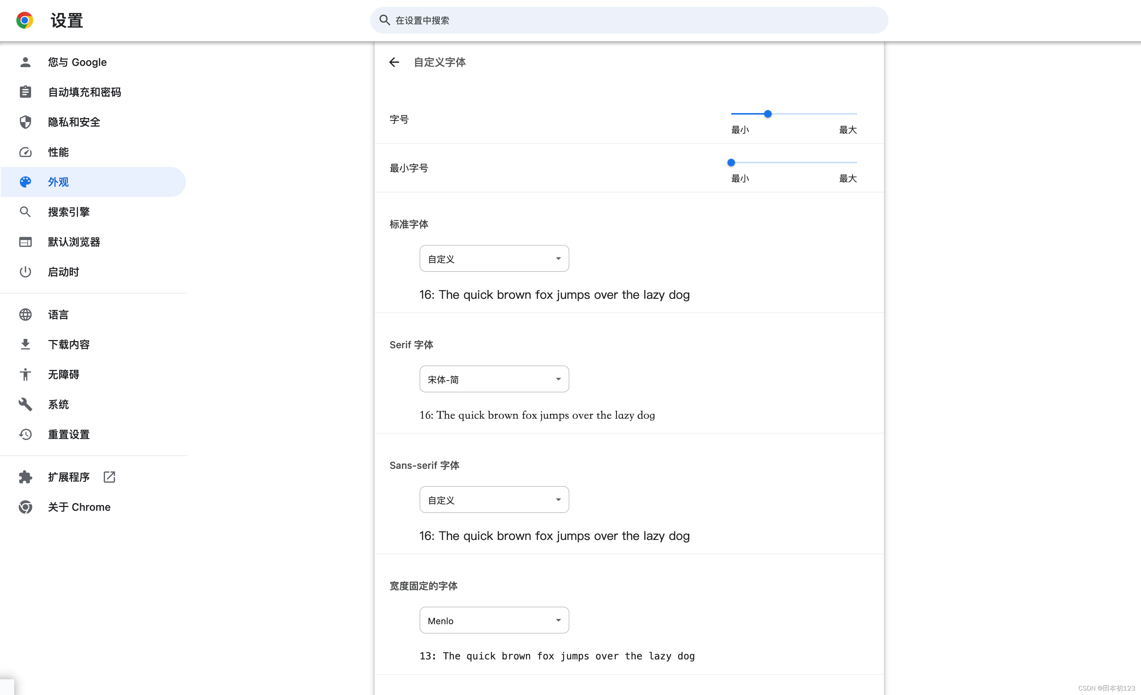
Task: Open the 扩展程序 link
Action: click(x=94, y=477)
